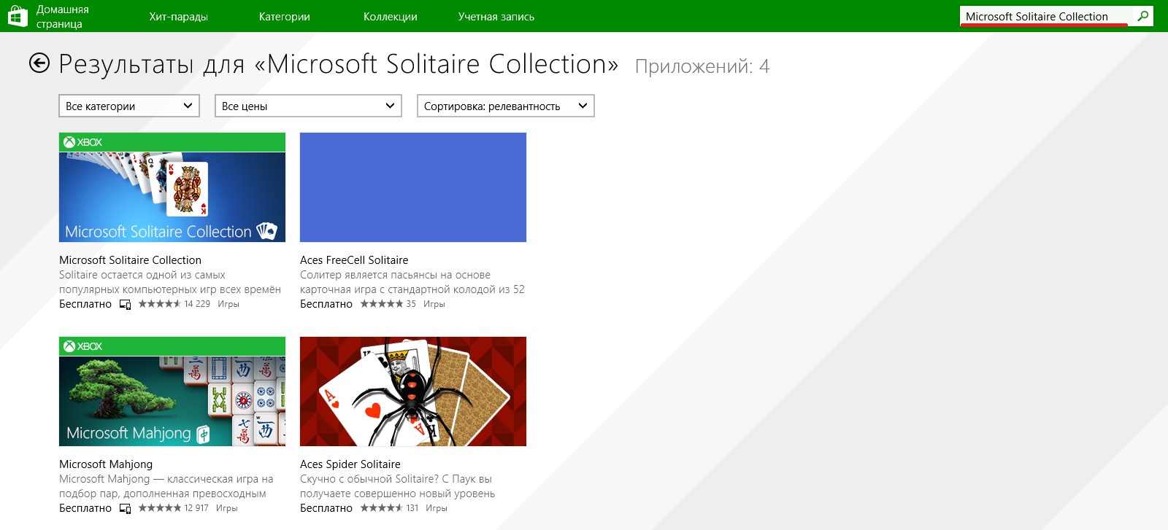Click the back arrow icon

[x=39, y=63]
